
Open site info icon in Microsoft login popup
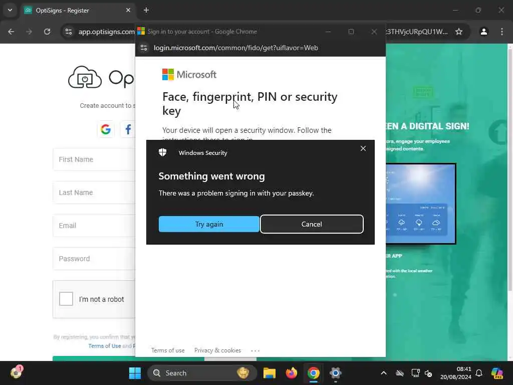144,48
